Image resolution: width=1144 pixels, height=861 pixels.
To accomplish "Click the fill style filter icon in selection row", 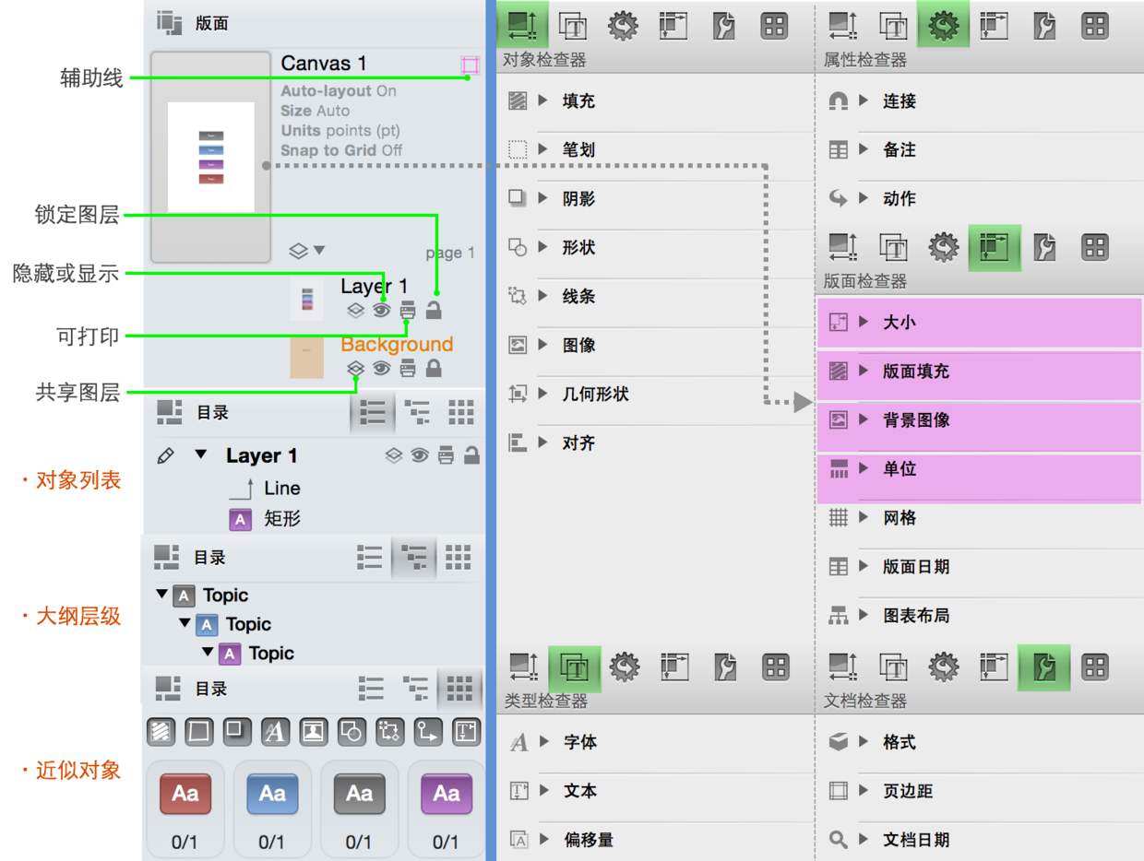I will [x=161, y=732].
